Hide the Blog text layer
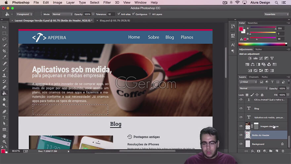This screenshot has width=291, height=164. pyautogui.click(x=241, y=108)
